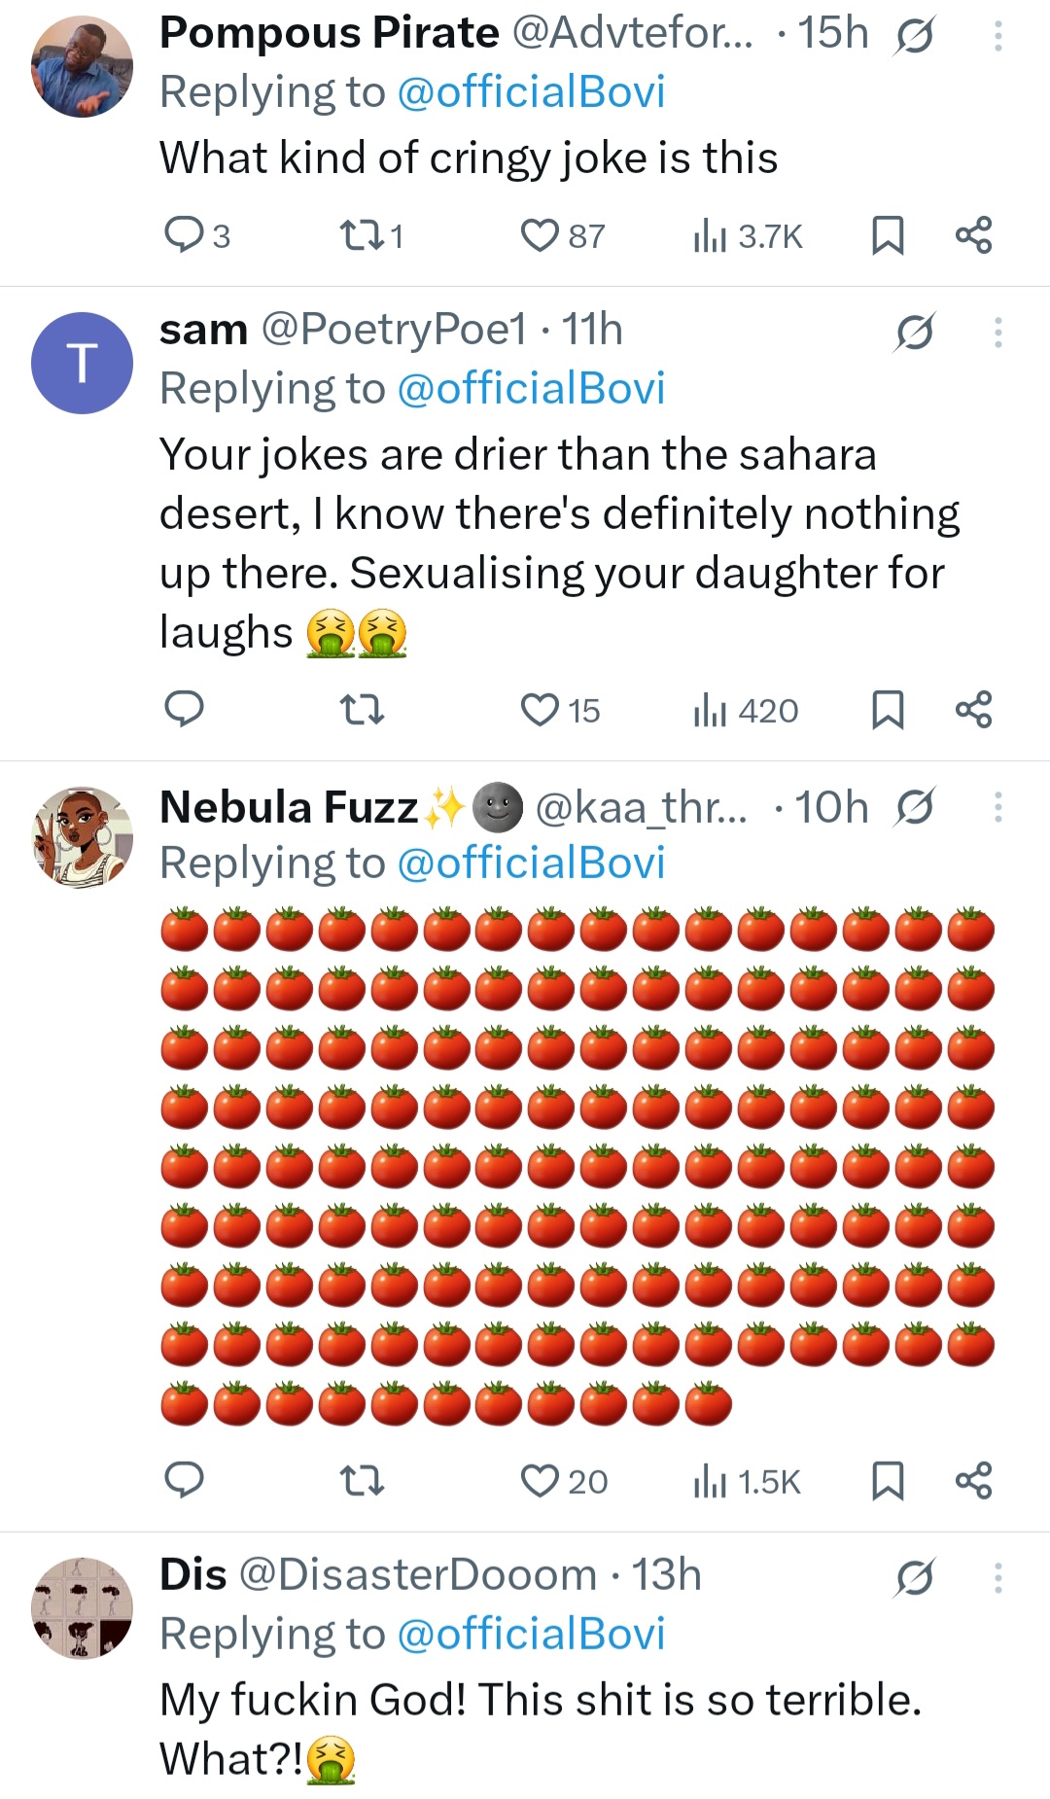
Task: Bookmark Pompous Pirate's tweet
Action: [887, 235]
